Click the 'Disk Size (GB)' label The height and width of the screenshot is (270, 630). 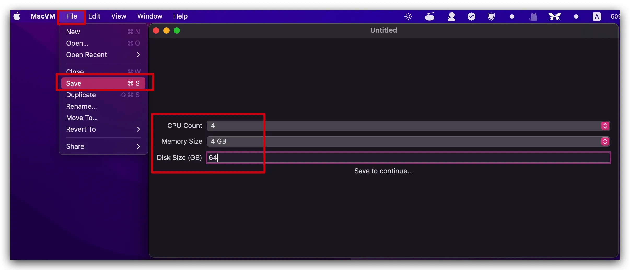(x=179, y=158)
